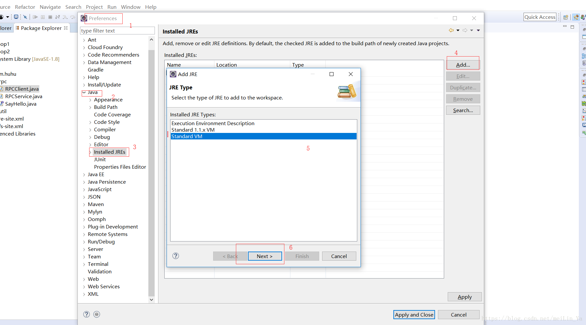Viewport: 586px width, 325px height.
Task: Click the Step Into icon
Action: click(65, 17)
